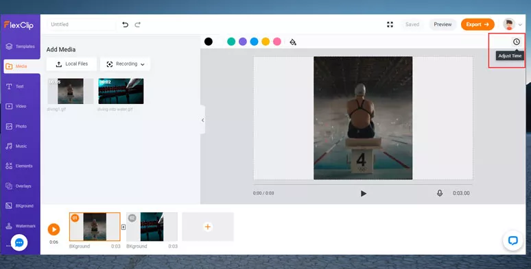531x269 pixels.
Task: Open the paint bucket custom color picker
Action: tap(293, 42)
